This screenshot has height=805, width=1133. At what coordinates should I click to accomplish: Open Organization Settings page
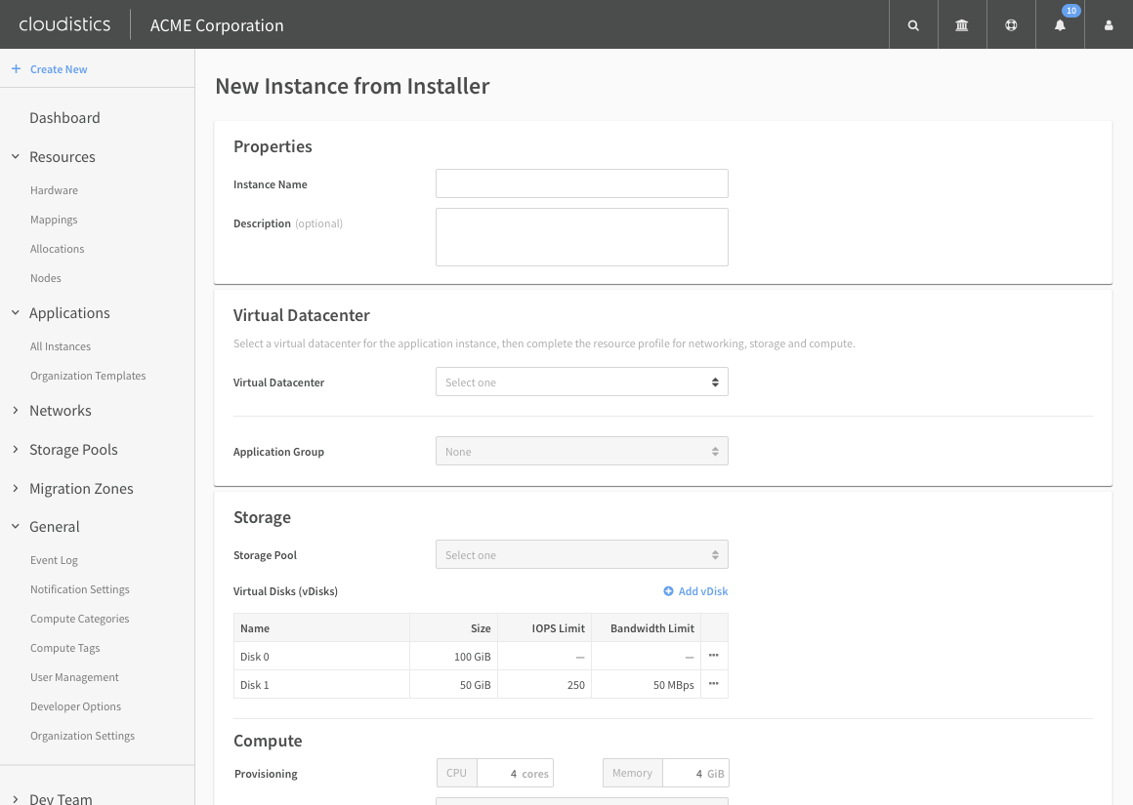tap(82, 736)
